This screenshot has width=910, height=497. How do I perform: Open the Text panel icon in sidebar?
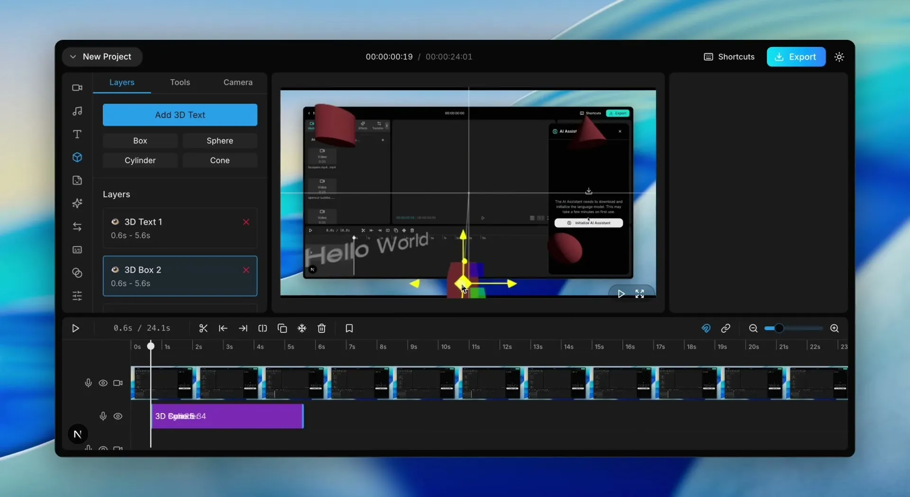[x=77, y=134]
